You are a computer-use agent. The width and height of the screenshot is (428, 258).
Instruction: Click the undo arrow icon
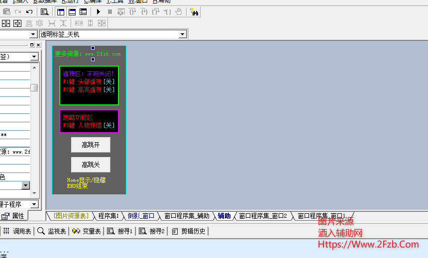29,11
